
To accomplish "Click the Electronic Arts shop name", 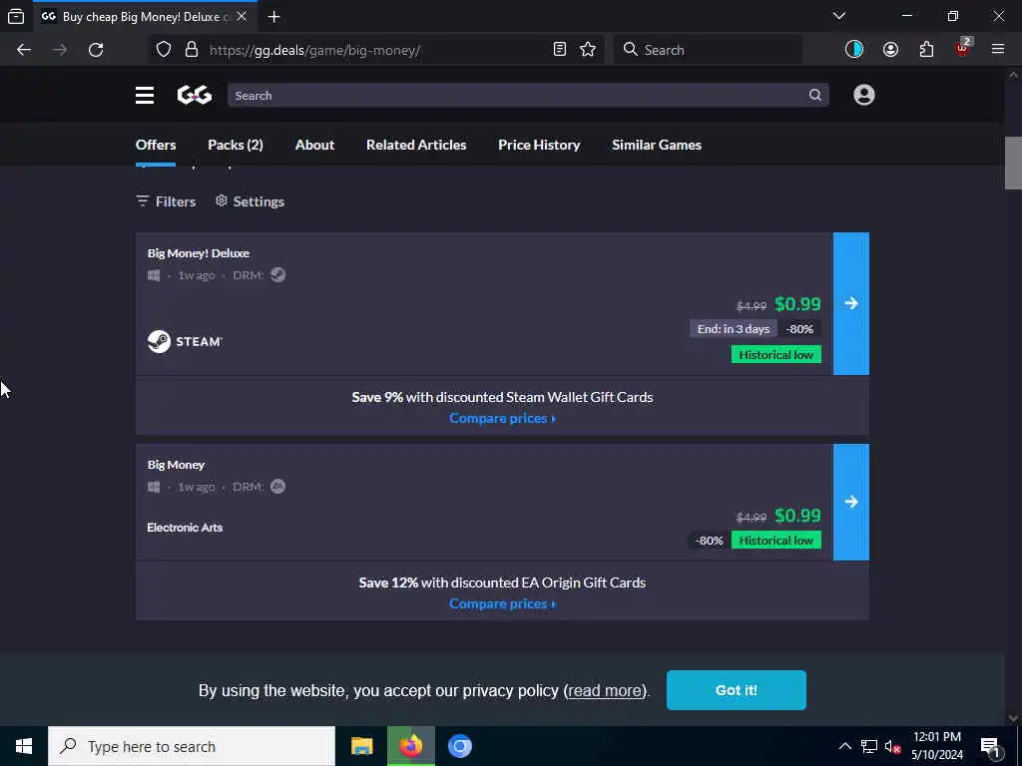I will pos(185,528).
